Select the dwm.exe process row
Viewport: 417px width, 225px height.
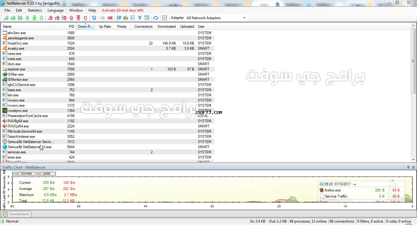(x=107, y=64)
